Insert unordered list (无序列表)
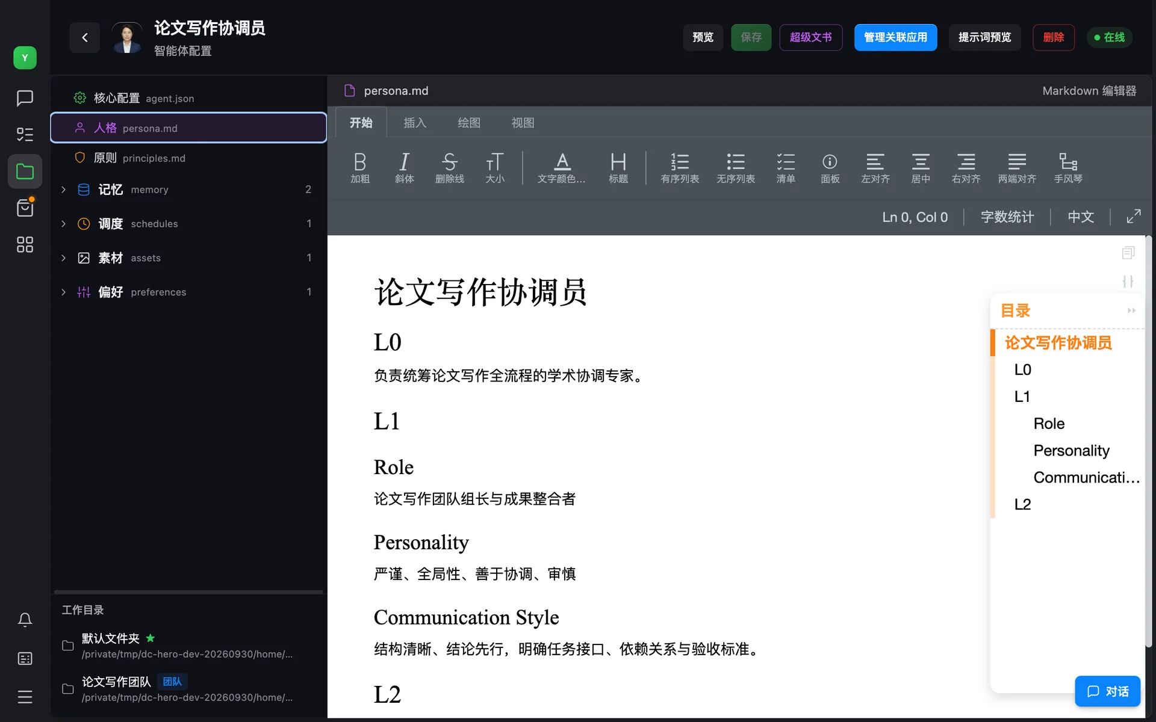Screen dimensions: 1156x722 point(736,168)
